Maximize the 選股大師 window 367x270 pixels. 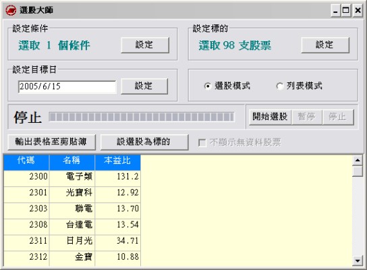click(x=345, y=11)
